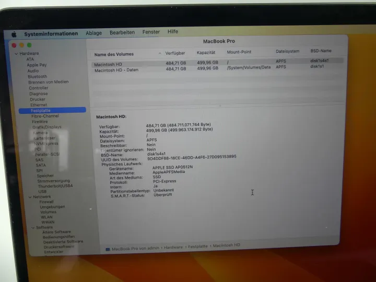Click the green zoom window button
The image size is (376, 282).
29,45
